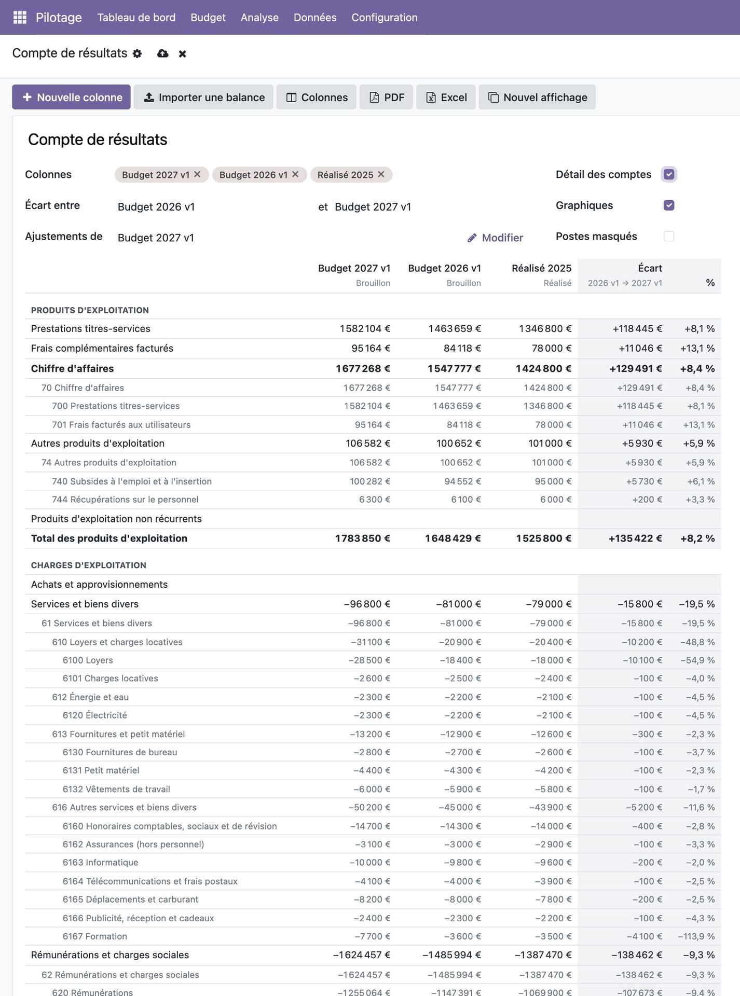Click the +135 422 € total écart value
Image resolution: width=740 pixels, height=996 pixels.
pos(635,538)
